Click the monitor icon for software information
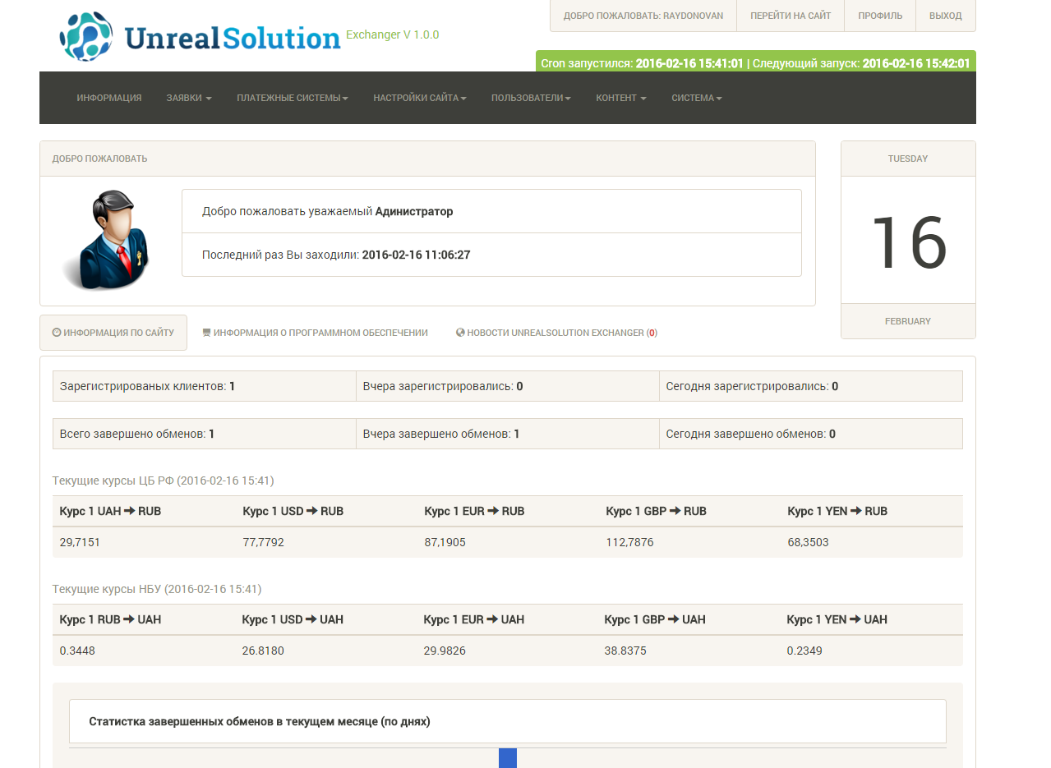This screenshot has height=768, width=1051. (x=206, y=333)
